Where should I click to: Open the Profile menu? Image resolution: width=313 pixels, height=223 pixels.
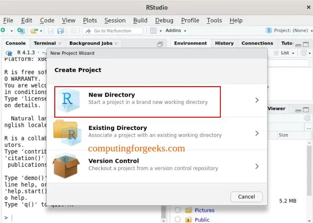click(x=190, y=21)
